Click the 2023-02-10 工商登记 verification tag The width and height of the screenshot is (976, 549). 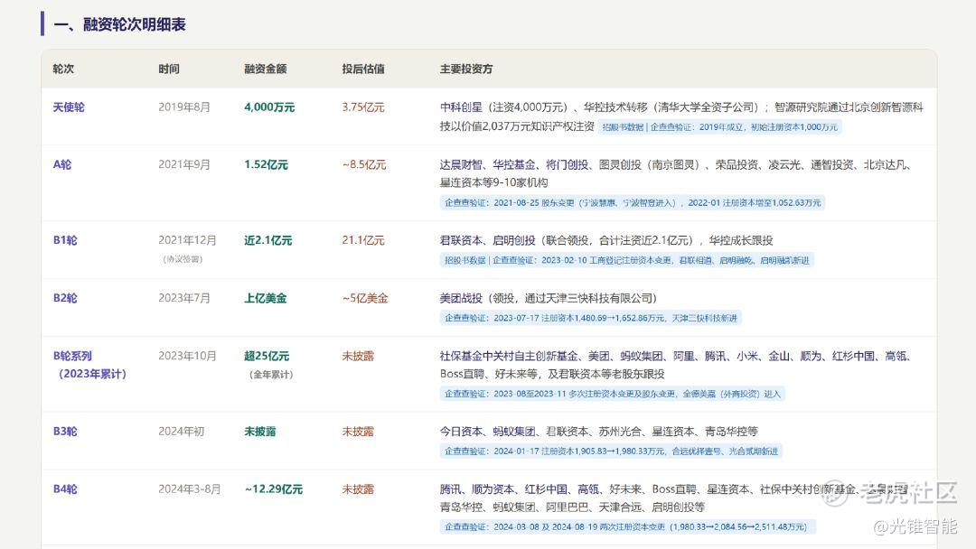click(627, 261)
